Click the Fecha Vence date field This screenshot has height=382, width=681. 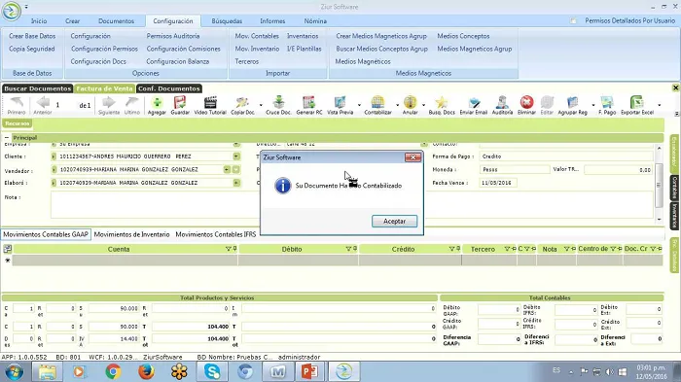[498, 183]
